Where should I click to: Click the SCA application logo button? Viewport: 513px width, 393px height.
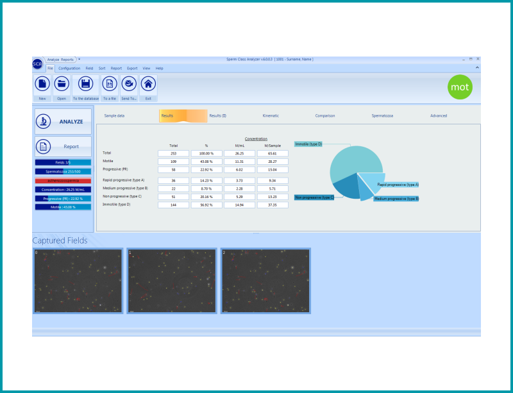[x=37, y=64]
